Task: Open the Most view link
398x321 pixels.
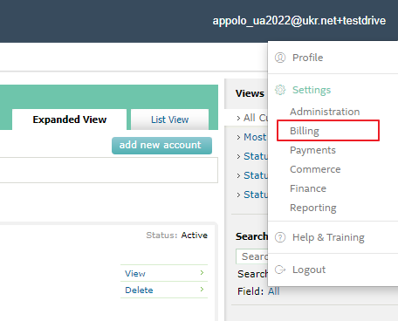Action: (255, 137)
